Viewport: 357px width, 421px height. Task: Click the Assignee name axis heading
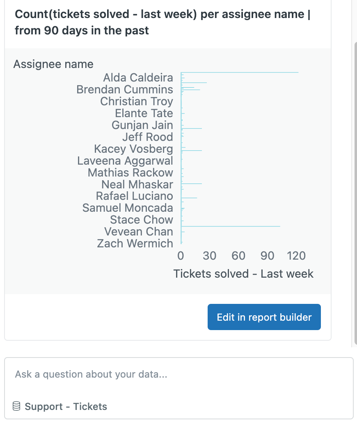[53, 64]
